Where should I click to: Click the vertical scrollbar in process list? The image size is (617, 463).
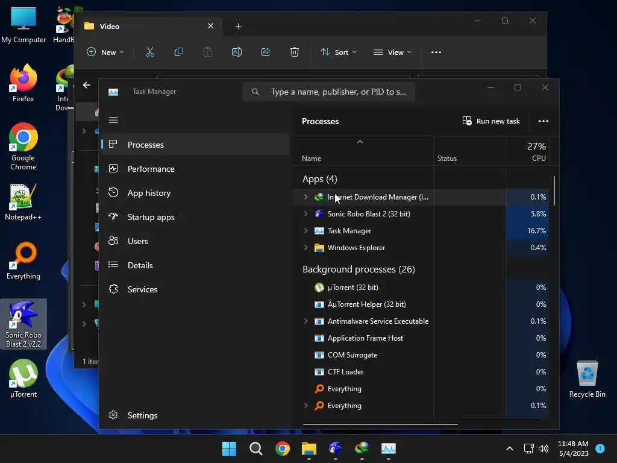pos(554,191)
